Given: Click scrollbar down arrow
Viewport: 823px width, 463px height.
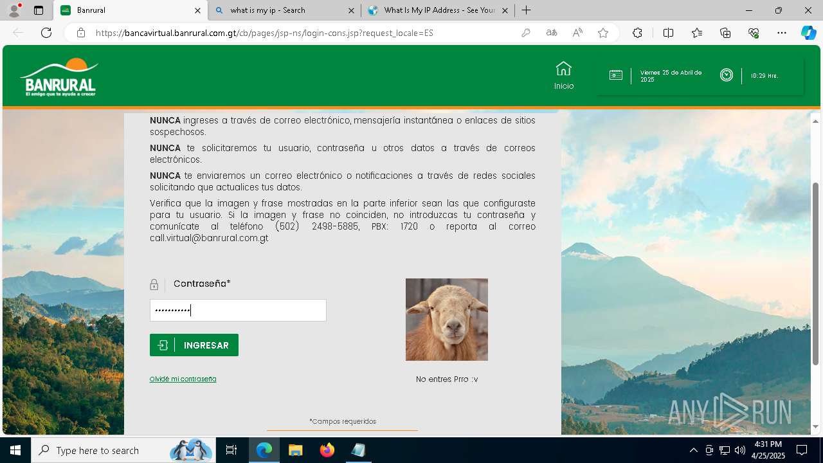Looking at the screenshot, I should click(815, 427).
